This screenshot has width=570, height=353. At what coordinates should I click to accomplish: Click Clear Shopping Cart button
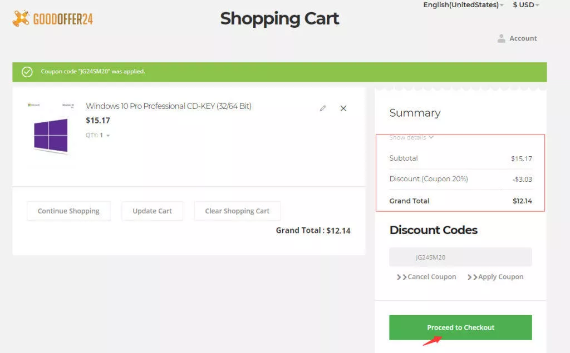tap(237, 211)
